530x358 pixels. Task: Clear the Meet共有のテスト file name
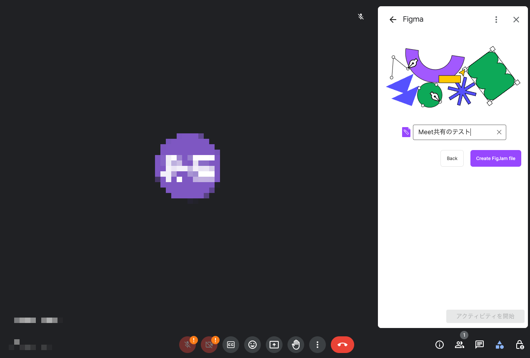pos(499,132)
